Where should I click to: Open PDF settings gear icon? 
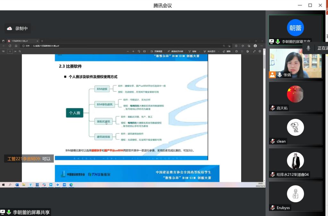click(260, 51)
